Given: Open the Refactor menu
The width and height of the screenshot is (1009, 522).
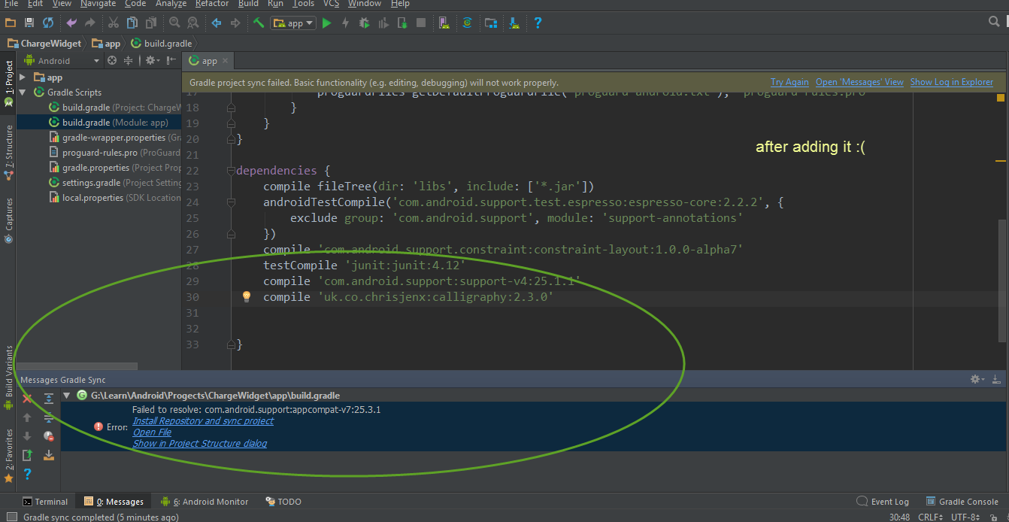Looking at the screenshot, I should point(212,4).
